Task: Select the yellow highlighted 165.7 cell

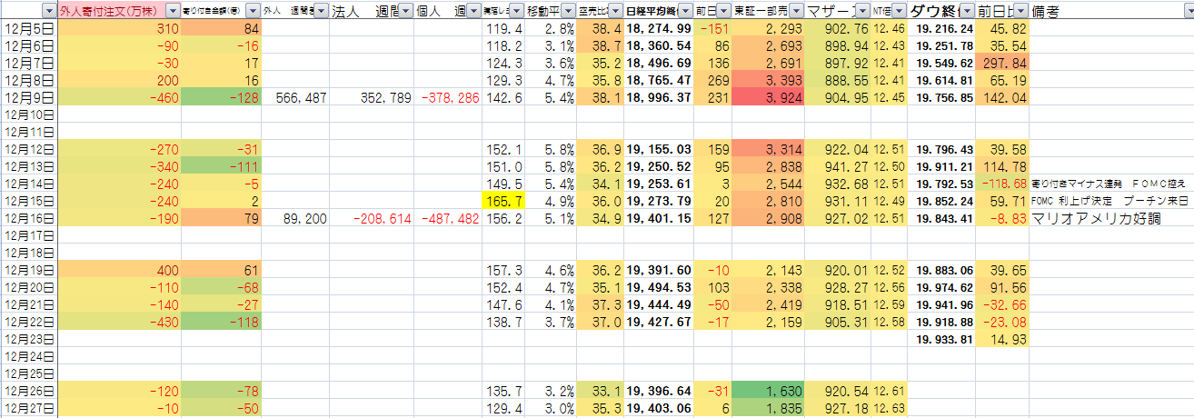Action: point(502,201)
